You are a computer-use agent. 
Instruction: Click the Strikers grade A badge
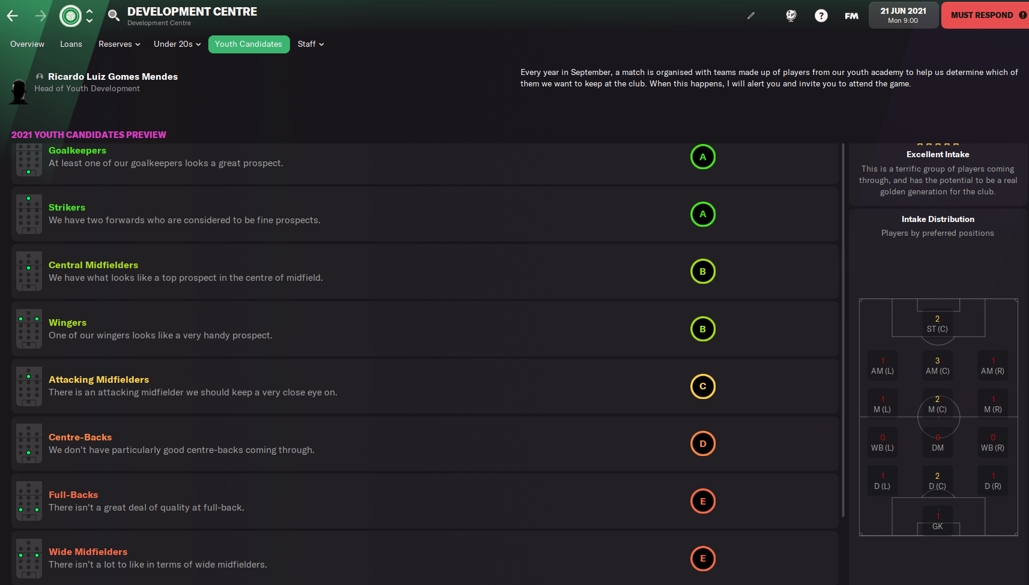(x=702, y=214)
